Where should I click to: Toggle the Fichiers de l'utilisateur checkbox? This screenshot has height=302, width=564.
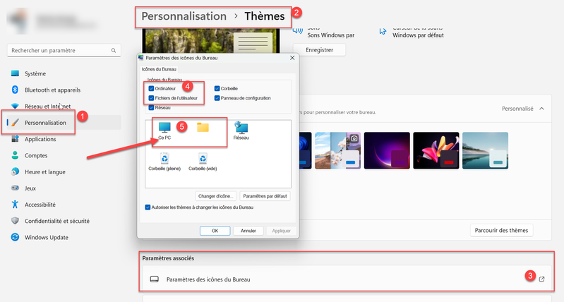click(151, 98)
